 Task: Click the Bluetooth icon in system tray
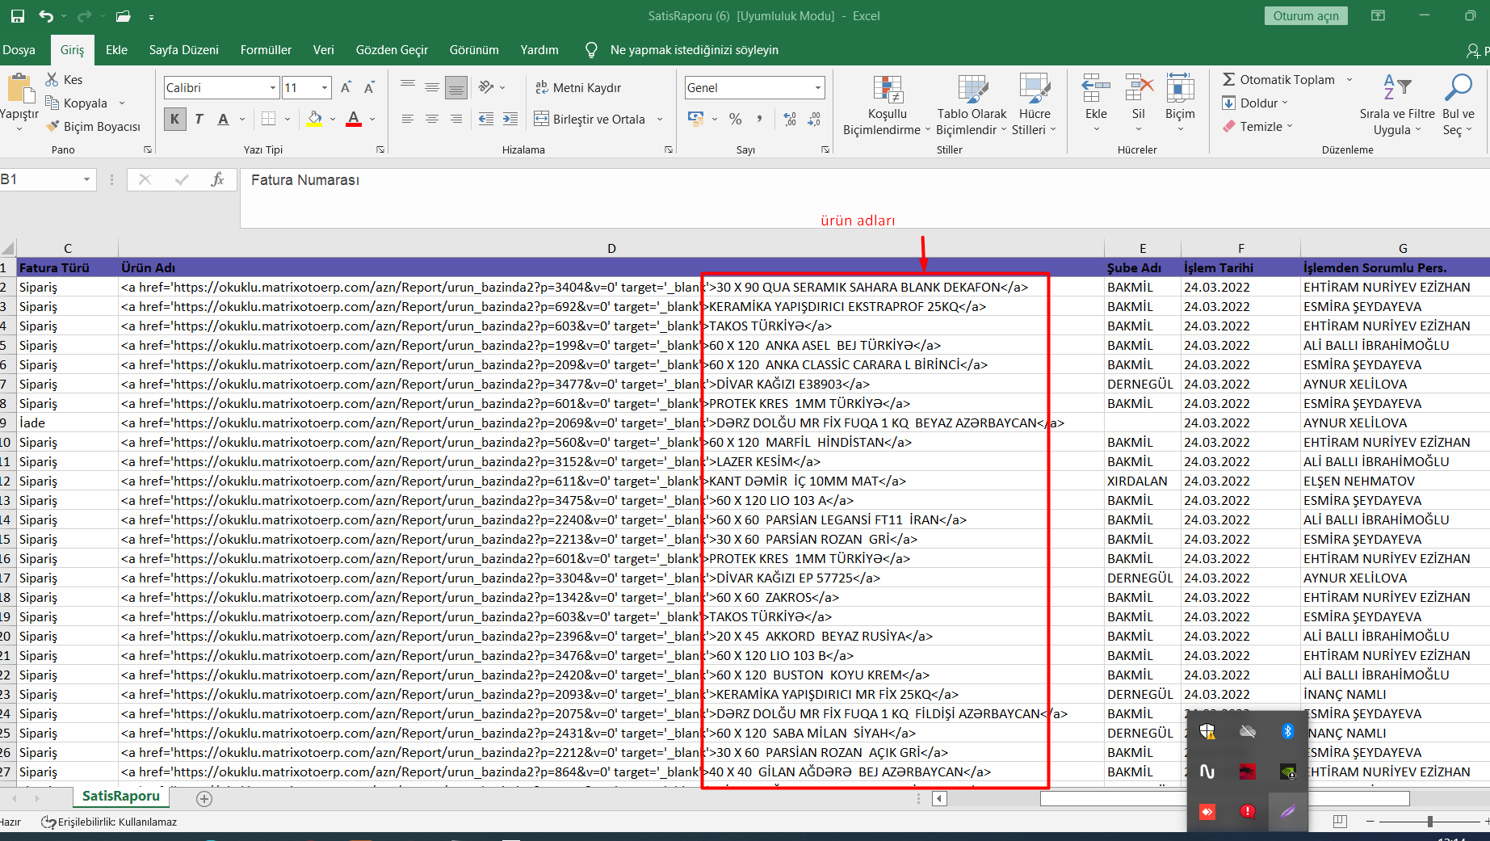1287,731
